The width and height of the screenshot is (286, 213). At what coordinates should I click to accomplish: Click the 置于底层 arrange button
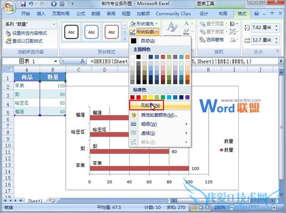click(x=214, y=32)
